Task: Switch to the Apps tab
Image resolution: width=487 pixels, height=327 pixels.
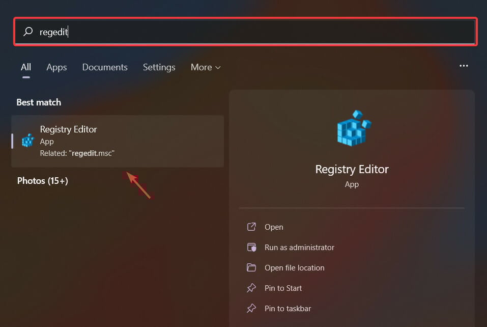Action: (56, 67)
